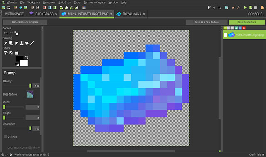Select the Pencil drawing tool
Viewport: 266px width, 157px height.
tap(6, 43)
